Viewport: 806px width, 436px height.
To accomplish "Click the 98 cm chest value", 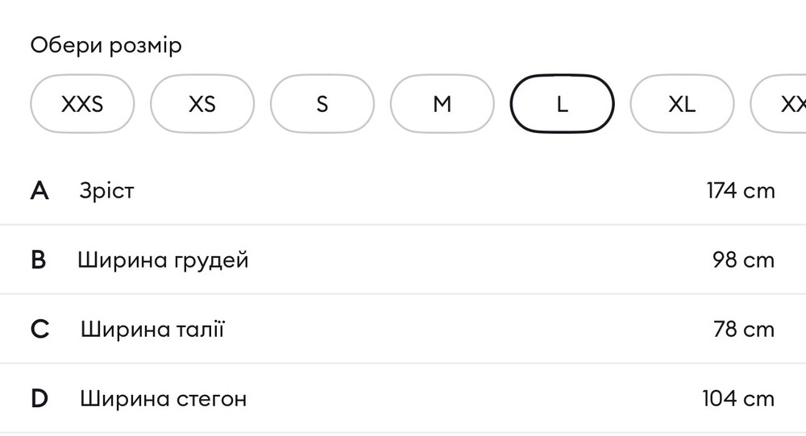I will point(743,260).
